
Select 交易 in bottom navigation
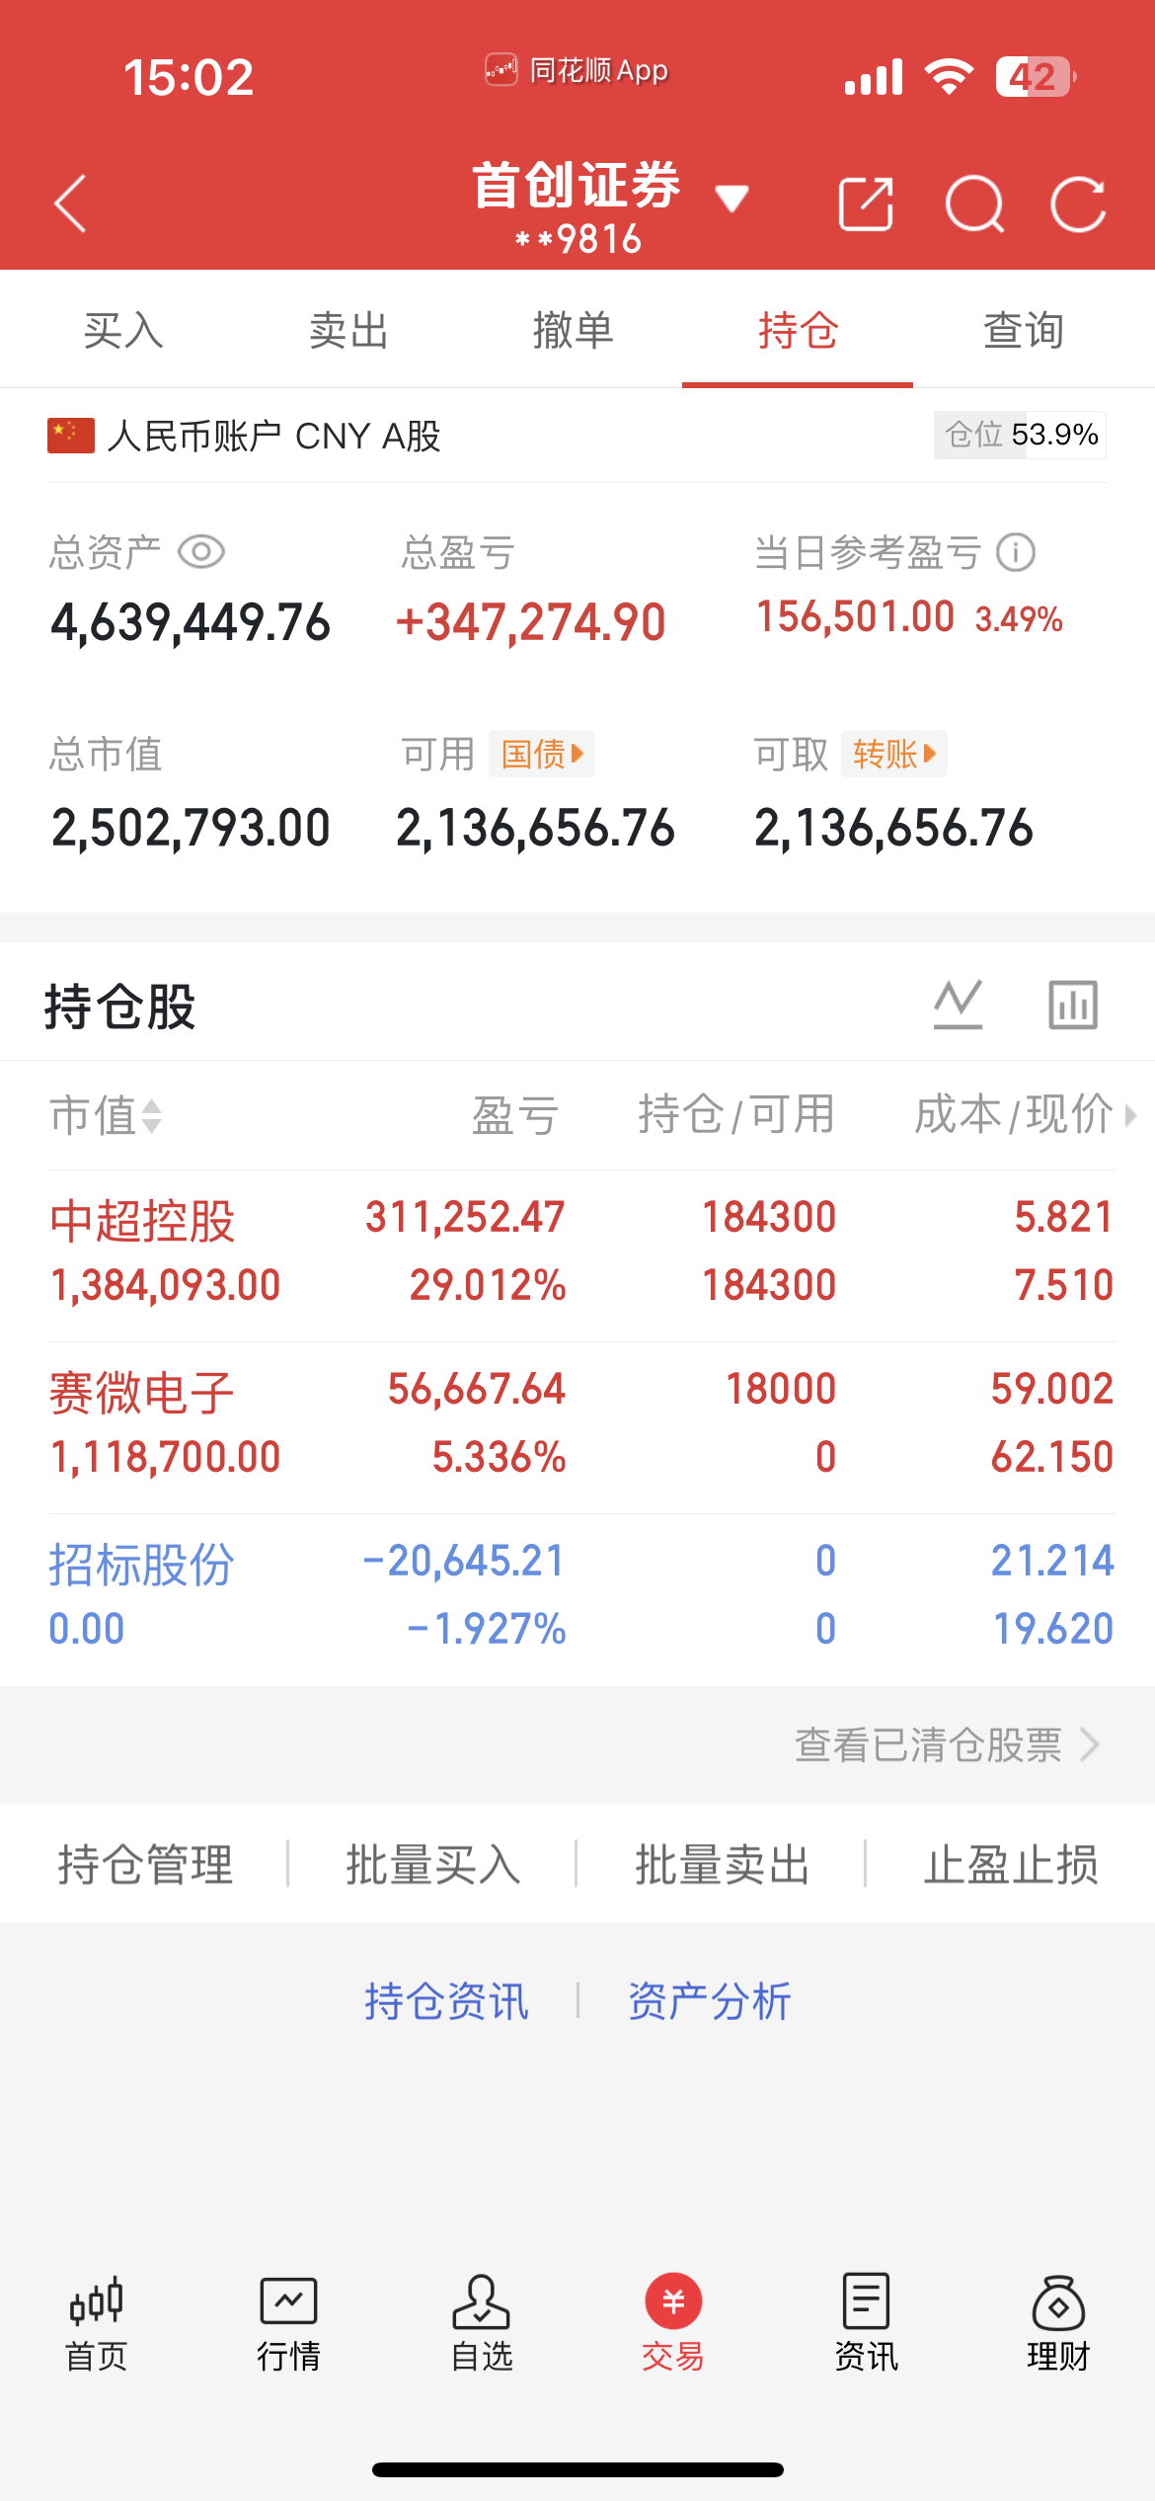tap(673, 2324)
